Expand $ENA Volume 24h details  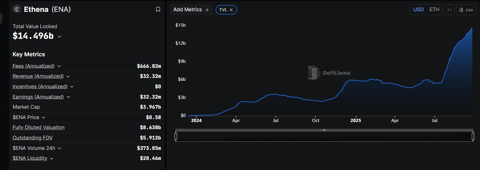click(59, 148)
